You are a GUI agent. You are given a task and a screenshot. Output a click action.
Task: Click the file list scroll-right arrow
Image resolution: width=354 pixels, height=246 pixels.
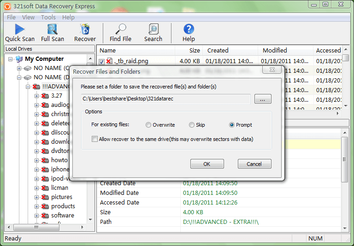338,113
